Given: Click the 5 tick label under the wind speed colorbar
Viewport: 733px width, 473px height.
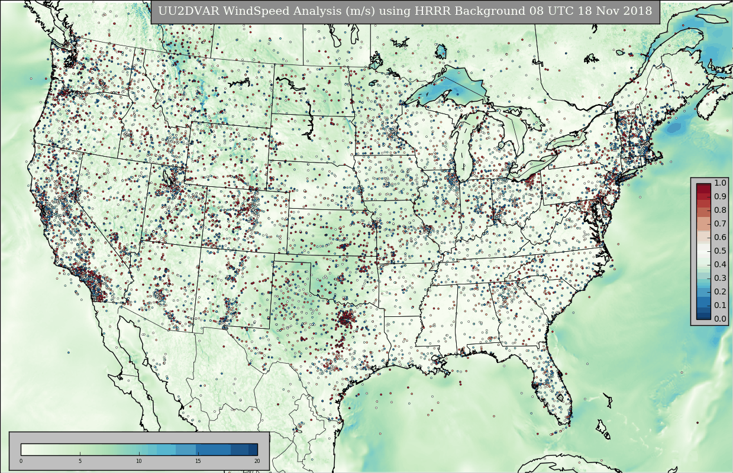Looking at the screenshot, I should point(80,461).
